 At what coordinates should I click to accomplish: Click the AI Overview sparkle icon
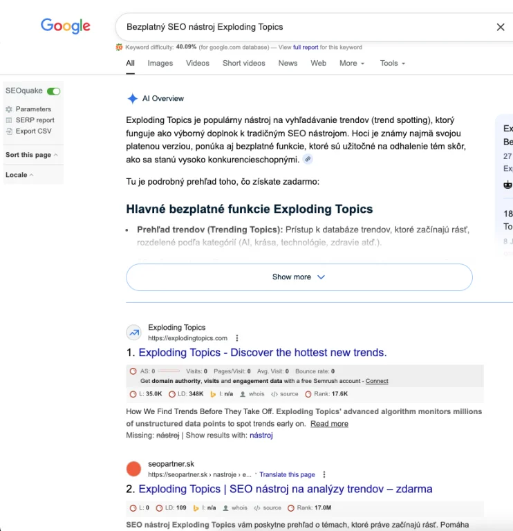[132, 98]
